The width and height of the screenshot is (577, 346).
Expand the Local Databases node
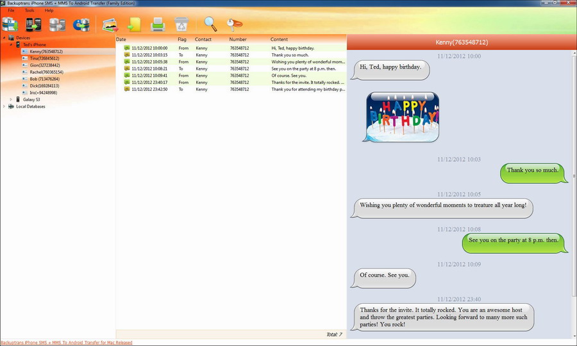[4, 106]
